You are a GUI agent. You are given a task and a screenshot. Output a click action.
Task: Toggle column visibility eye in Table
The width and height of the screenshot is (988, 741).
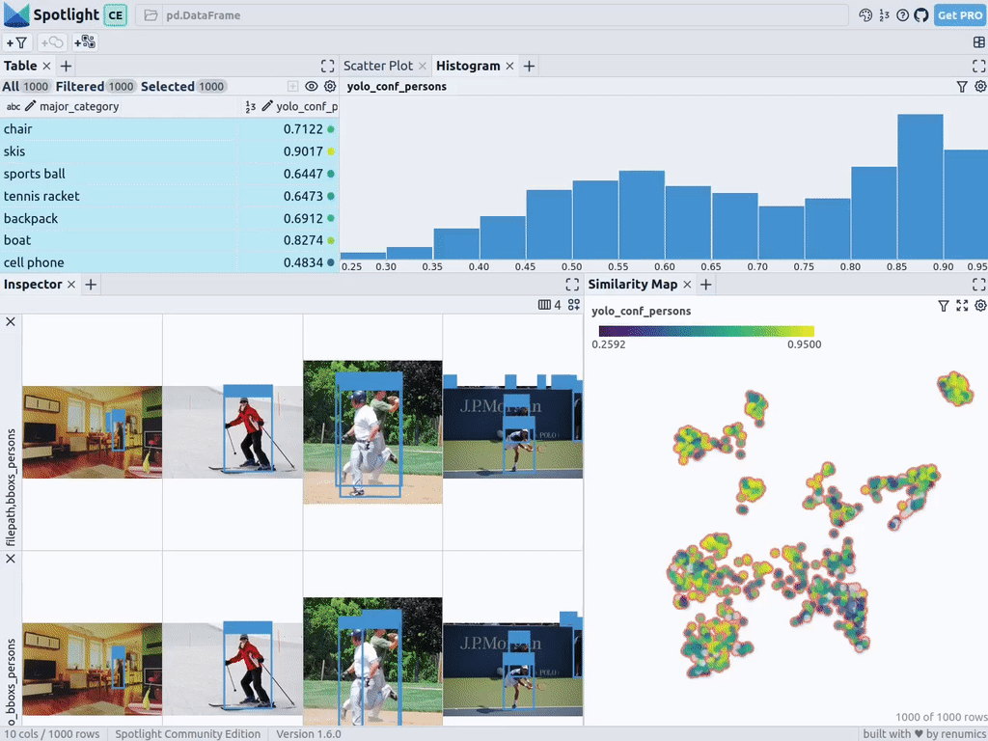click(312, 87)
